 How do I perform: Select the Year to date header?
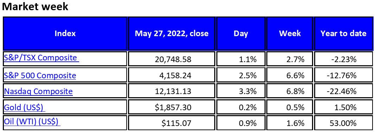[343, 33]
